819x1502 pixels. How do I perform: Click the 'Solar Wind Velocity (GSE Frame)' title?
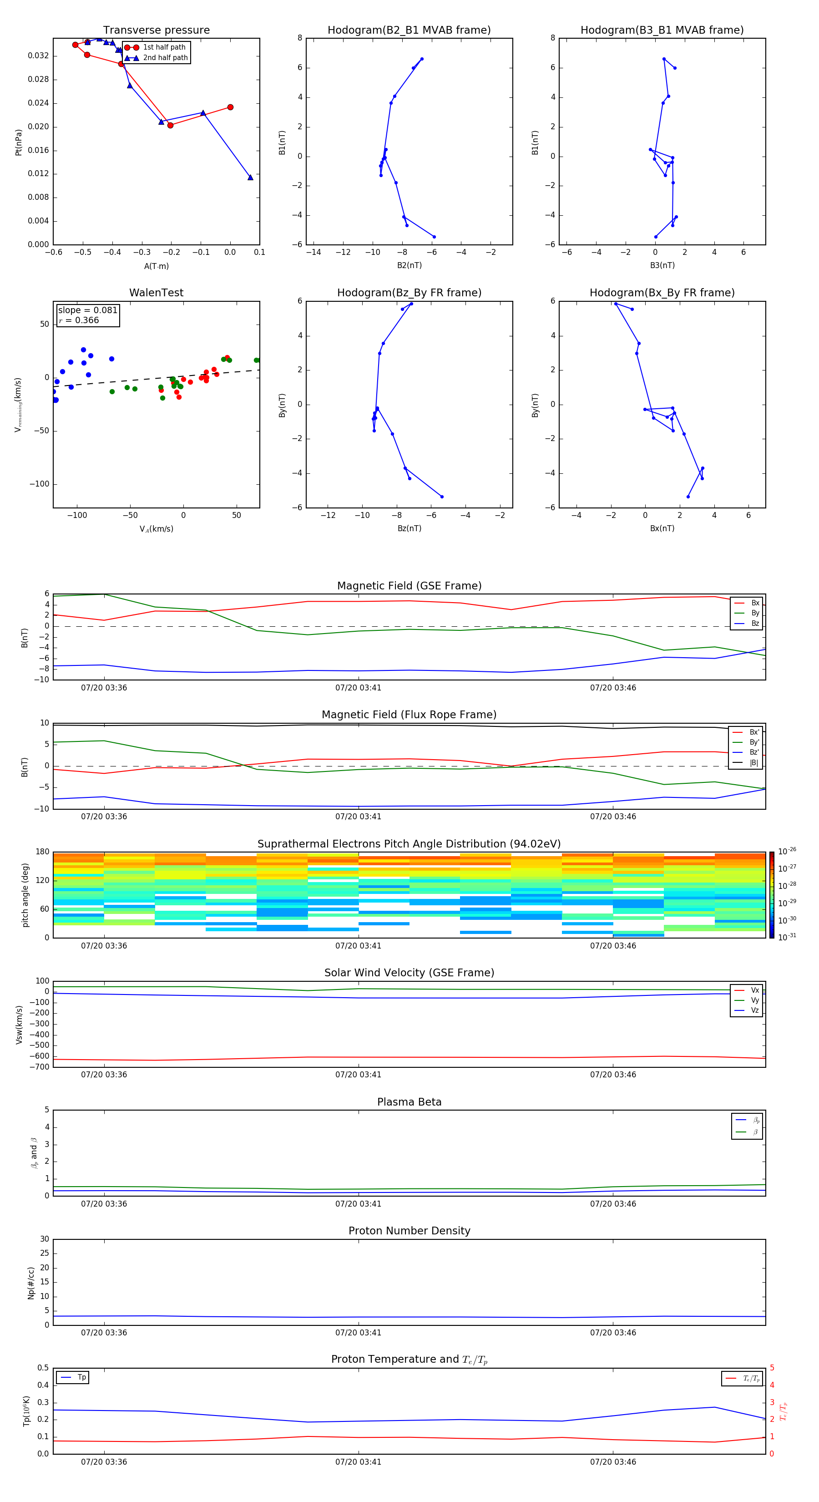tap(409, 973)
